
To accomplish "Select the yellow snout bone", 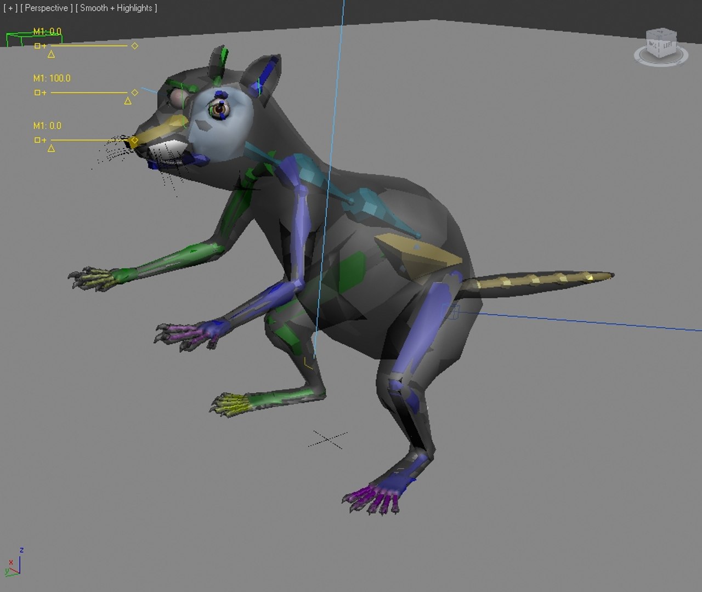I will pyautogui.click(x=159, y=132).
